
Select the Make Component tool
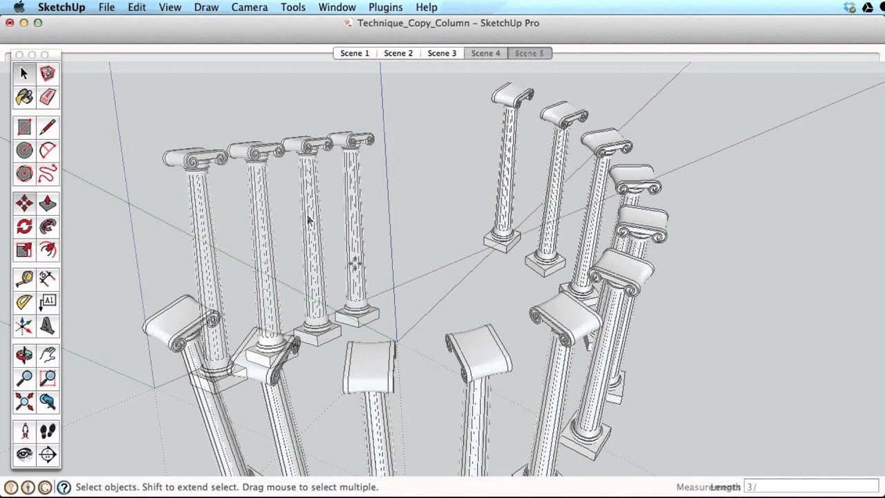(47, 73)
